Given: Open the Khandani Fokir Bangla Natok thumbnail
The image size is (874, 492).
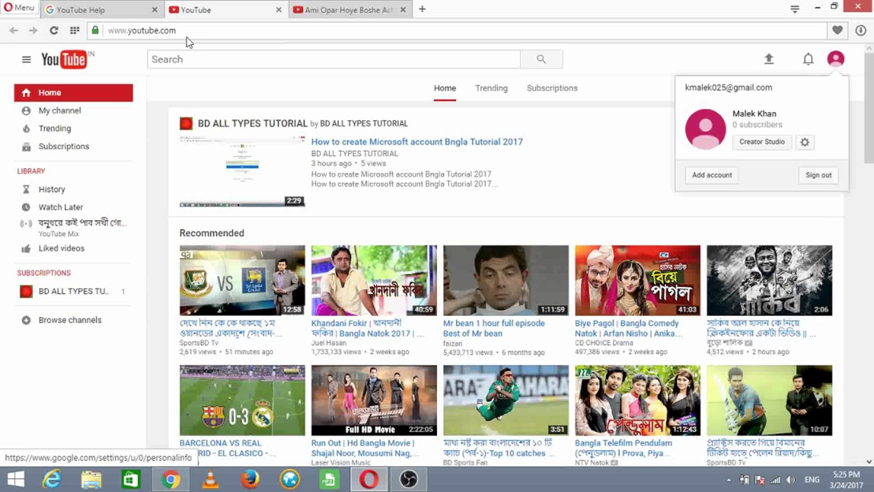Looking at the screenshot, I should (374, 281).
